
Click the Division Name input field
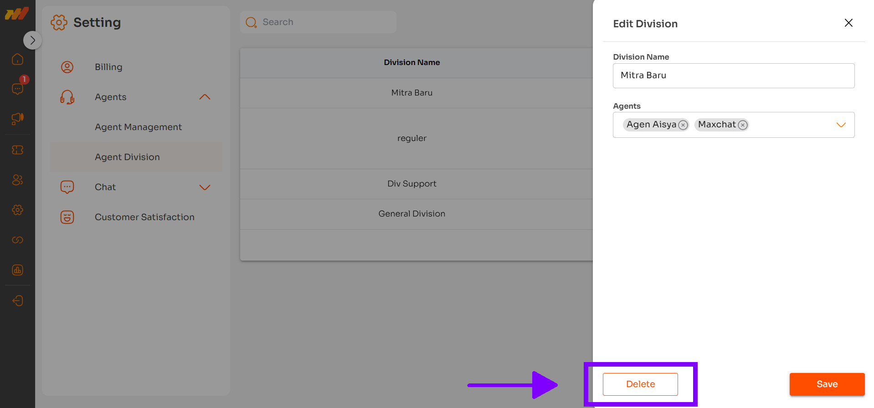pos(733,76)
